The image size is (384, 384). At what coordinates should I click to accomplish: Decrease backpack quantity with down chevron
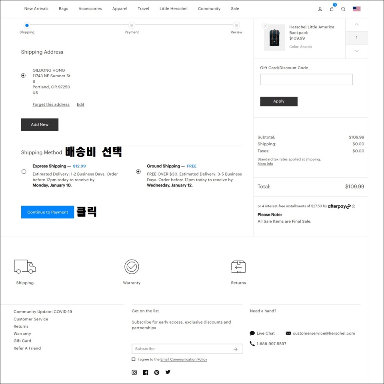click(x=356, y=51)
